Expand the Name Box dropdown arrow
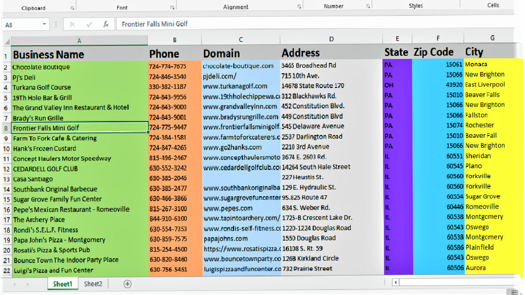 point(44,24)
